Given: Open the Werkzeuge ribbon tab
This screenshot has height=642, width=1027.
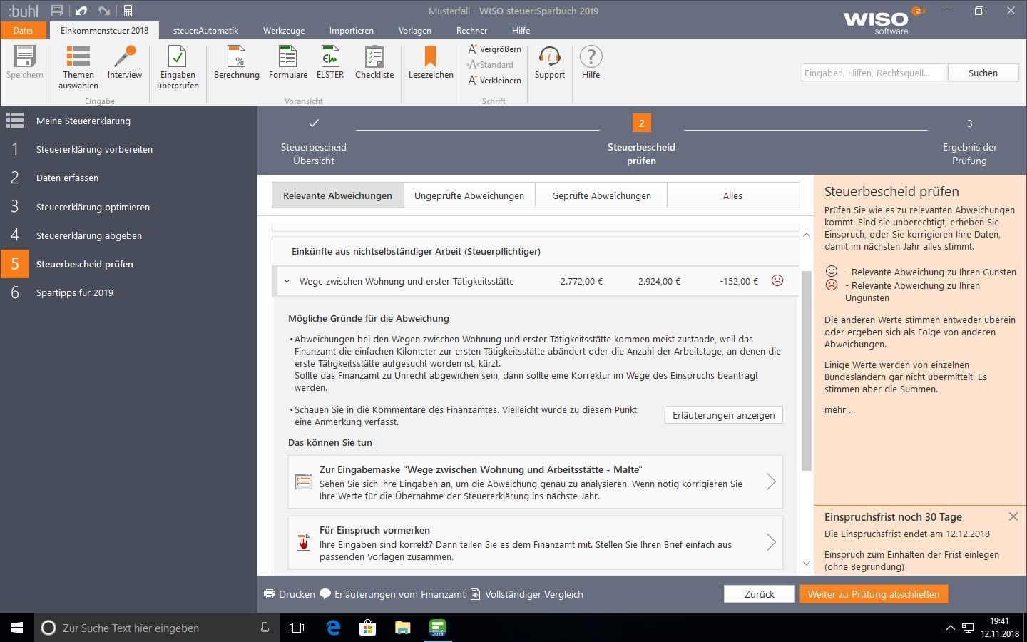Looking at the screenshot, I should (x=283, y=31).
